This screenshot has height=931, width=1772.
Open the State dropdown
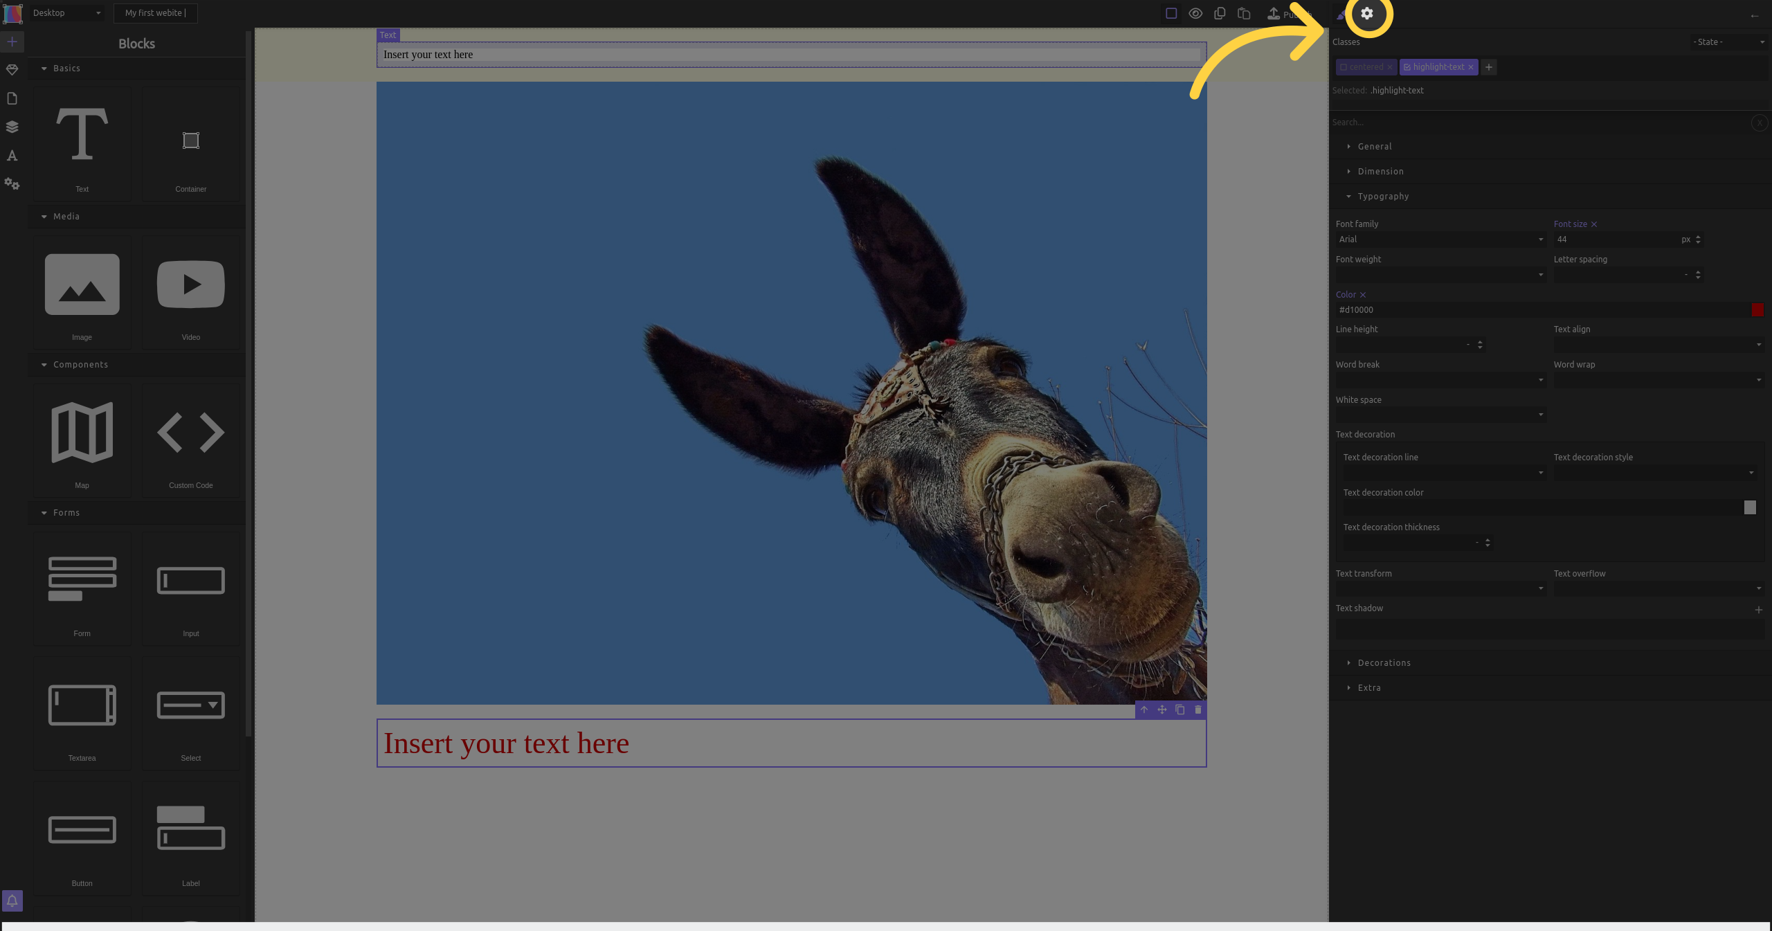1728,42
